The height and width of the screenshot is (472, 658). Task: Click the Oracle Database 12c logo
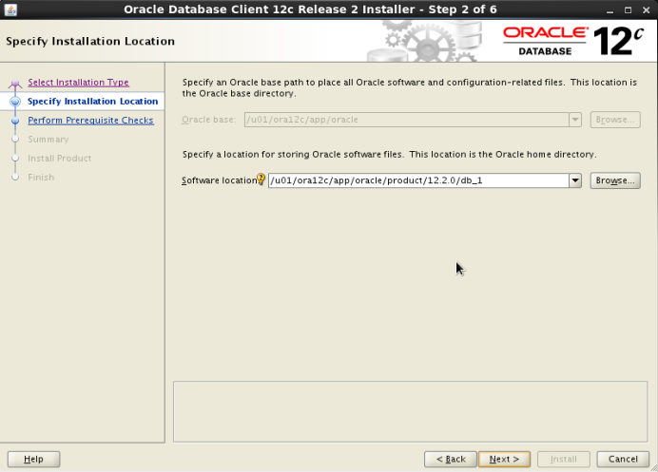(x=573, y=41)
